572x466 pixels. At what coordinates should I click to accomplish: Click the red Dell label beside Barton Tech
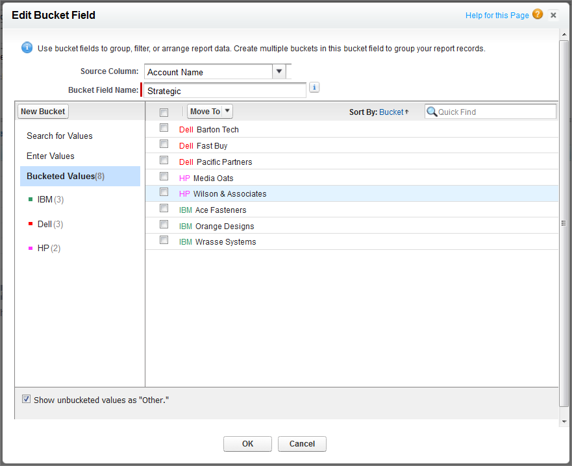pos(186,130)
